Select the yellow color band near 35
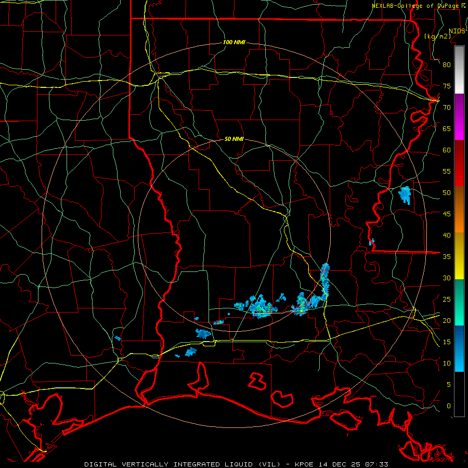 [459, 256]
